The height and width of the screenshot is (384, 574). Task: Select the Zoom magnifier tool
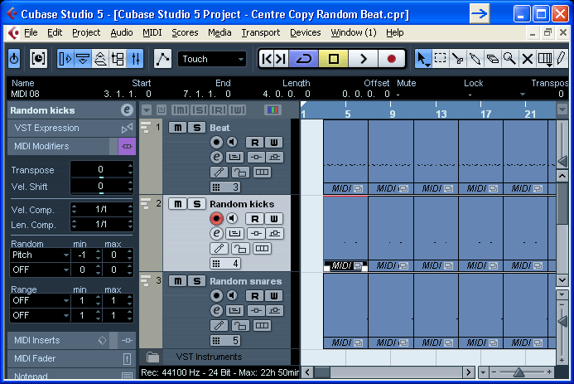[x=509, y=59]
